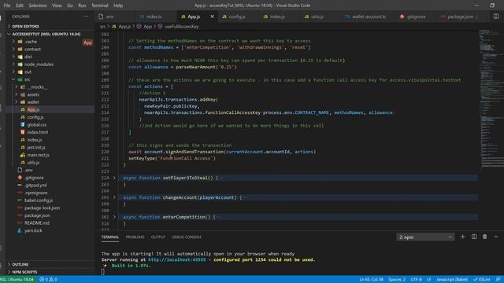Open the Help menu
Screen dimensions: 504x283
pos(118,6)
